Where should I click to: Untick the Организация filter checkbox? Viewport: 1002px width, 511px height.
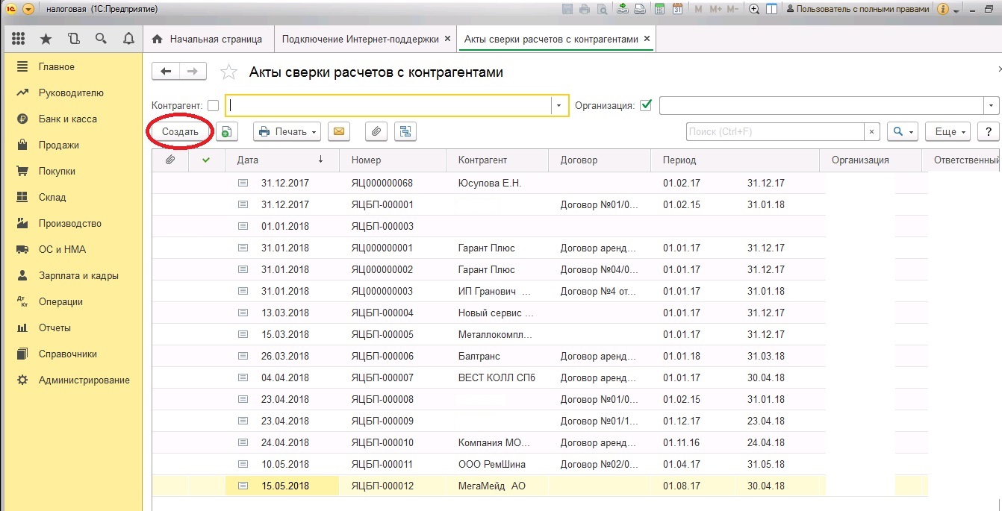point(647,105)
